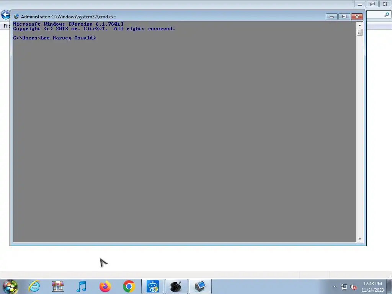Maximize the cmd.exe window
Viewport: 392px width, 294px height.
(x=344, y=17)
